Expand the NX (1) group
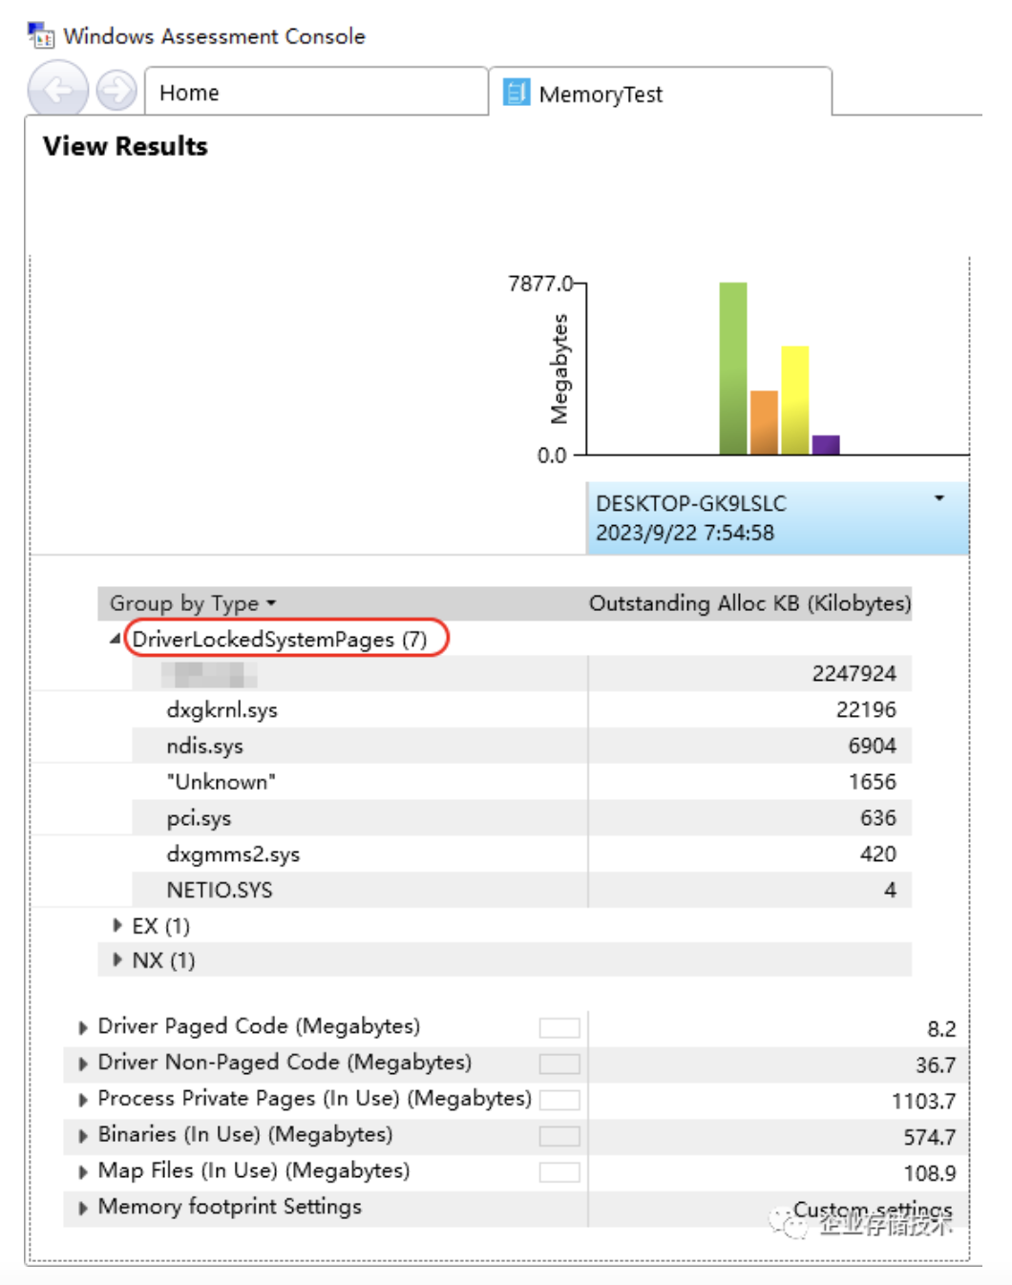The image size is (1012, 1285). point(117,959)
